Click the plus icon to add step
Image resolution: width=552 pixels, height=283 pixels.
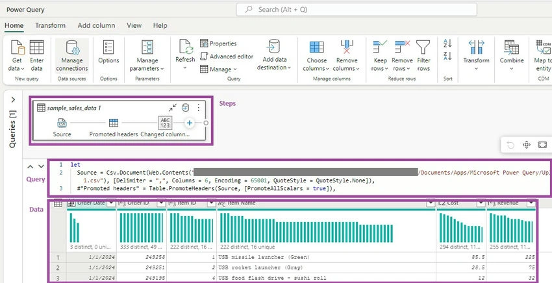[x=190, y=123]
